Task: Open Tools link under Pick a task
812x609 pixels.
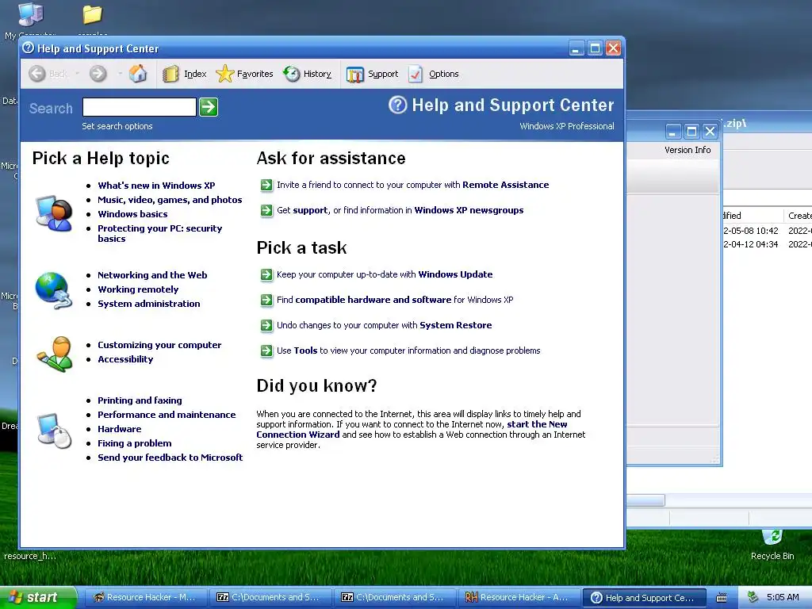Action: coord(305,350)
